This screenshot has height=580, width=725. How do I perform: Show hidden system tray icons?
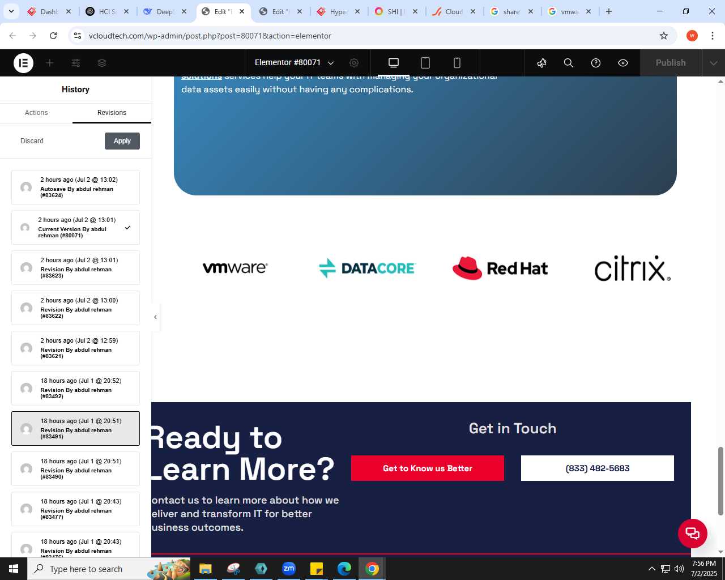(x=651, y=569)
